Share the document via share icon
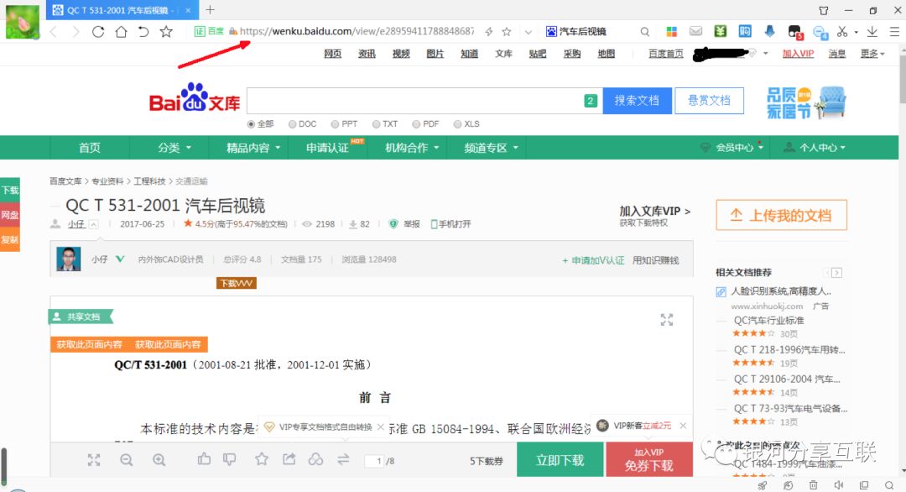 click(x=289, y=459)
